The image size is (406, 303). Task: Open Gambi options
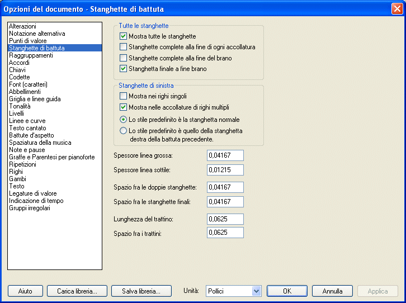click(55, 178)
